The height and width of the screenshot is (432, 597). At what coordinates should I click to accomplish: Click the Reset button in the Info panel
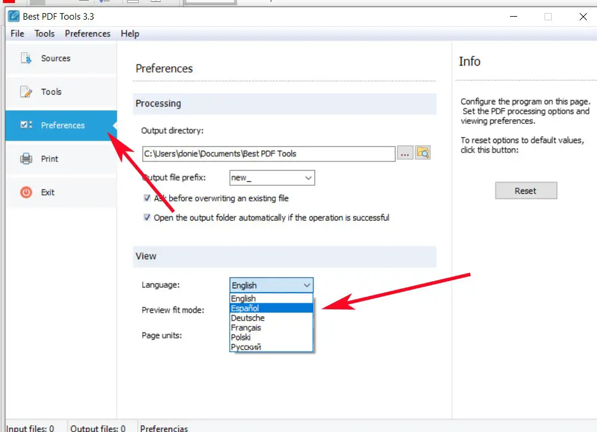526,190
